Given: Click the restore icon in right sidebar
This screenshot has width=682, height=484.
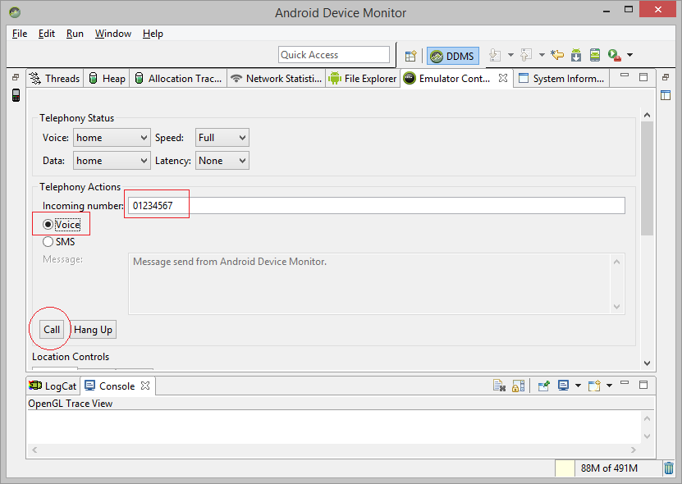Looking at the screenshot, I should pyautogui.click(x=666, y=77).
